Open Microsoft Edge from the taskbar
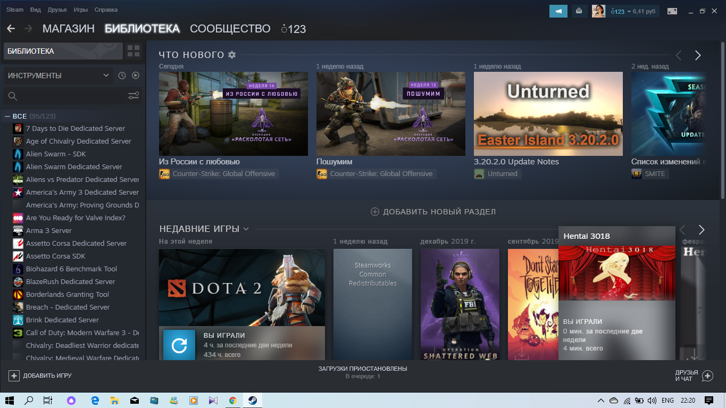Image resolution: width=726 pixels, height=408 pixels. point(95,401)
